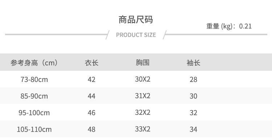Viewport: 272px width, 139px height.
Task: Select the 重量 (kg): 0.21 text
Action: [x=229, y=26]
